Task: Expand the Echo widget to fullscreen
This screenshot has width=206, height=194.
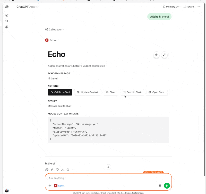Action: 164,55
